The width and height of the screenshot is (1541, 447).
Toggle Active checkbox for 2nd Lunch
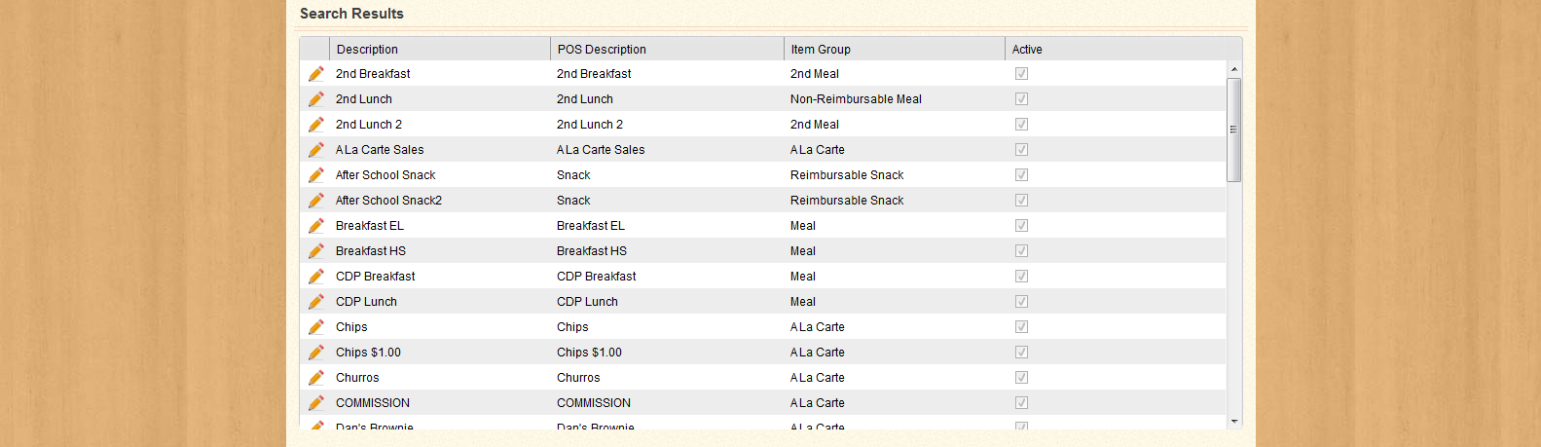point(1021,99)
